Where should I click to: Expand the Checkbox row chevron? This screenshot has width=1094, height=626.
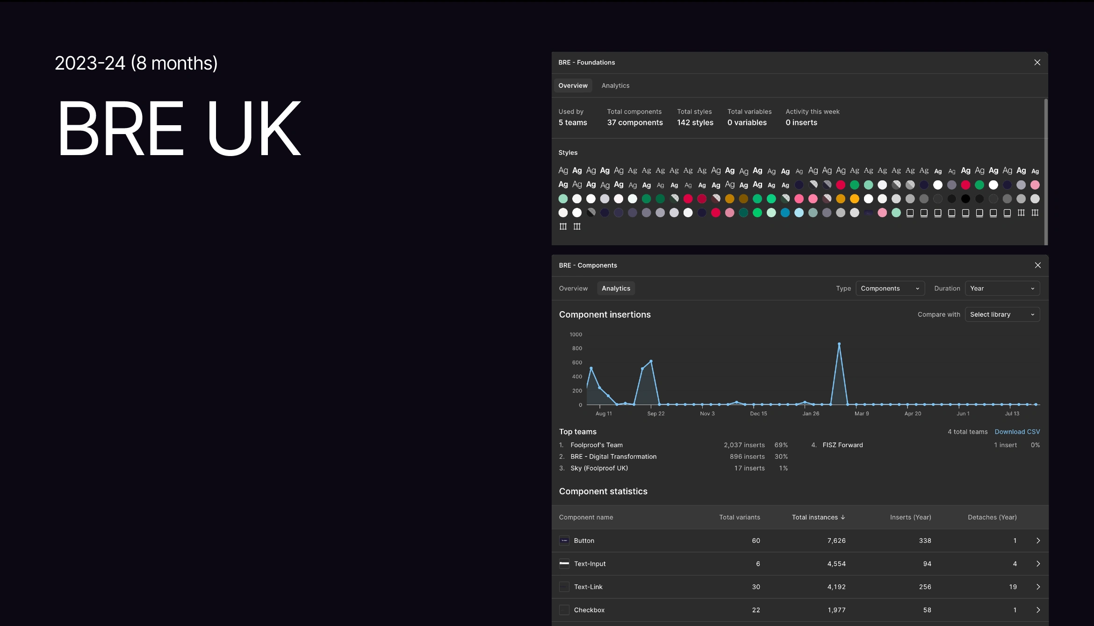(1038, 610)
